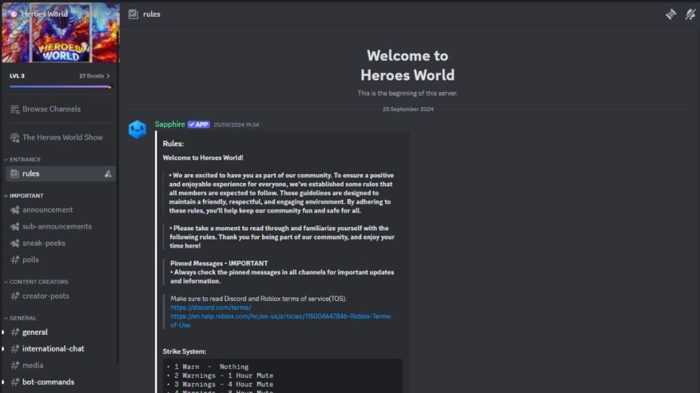Collapse the IMPORTANT category
Screen dimensions: 700x393
tap(26, 196)
